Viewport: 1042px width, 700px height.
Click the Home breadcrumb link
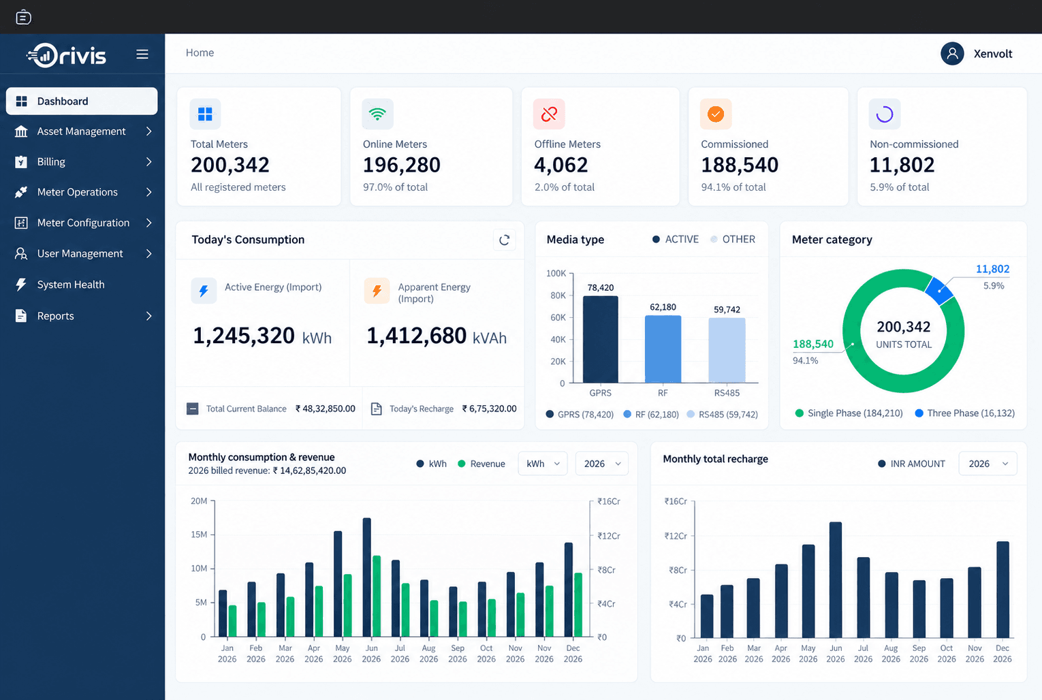[x=200, y=52]
